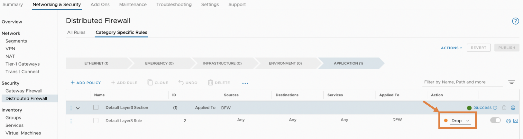Click the filter lines icon beside search
The width and height of the screenshot is (523, 139).
pos(511,82)
